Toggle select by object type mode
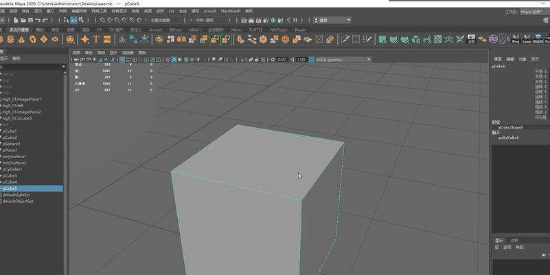The image size is (550, 275). (74, 20)
